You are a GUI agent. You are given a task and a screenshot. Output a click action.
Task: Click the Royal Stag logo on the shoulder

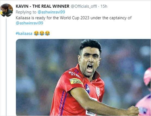pyautogui.click(x=75, y=74)
